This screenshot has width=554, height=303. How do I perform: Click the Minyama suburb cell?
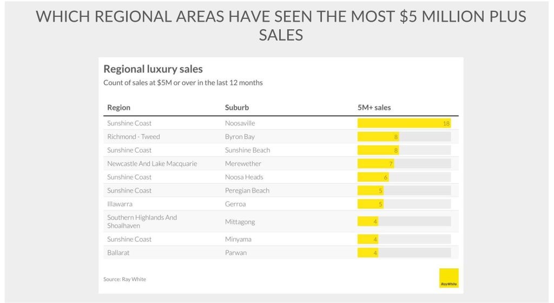(x=238, y=239)
